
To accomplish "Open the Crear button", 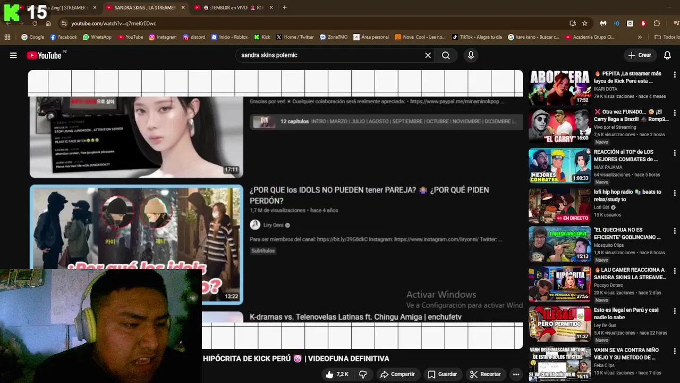I will (639, 55).
